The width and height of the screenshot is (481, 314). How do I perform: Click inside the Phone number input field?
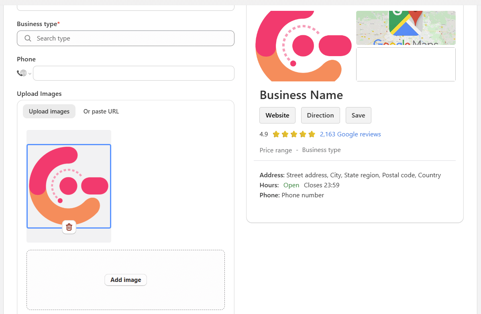(x=133, y=73)
